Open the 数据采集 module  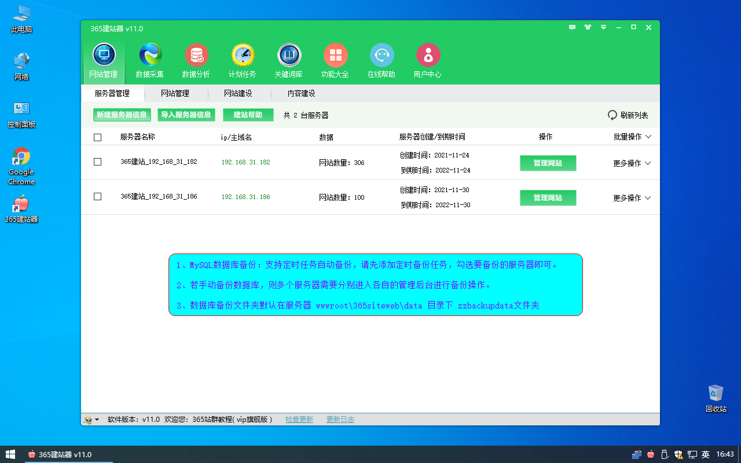pyautogui.click(x=150, y=61)
